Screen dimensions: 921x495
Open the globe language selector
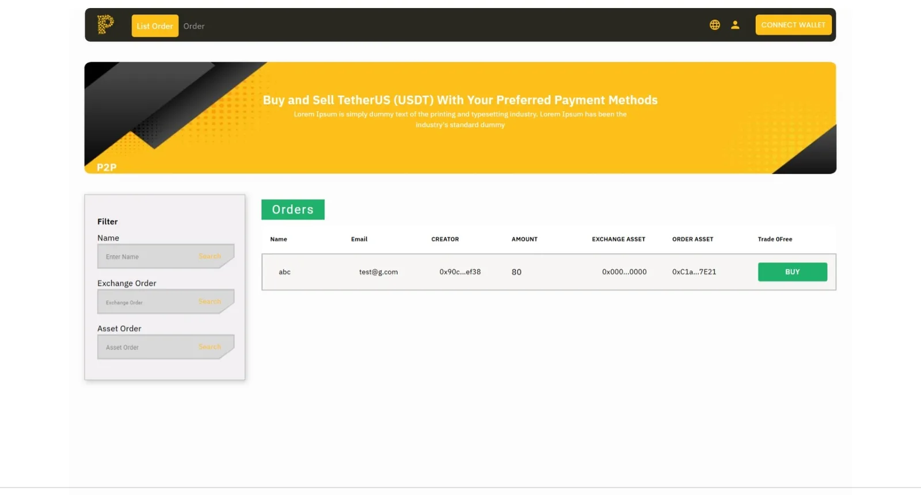tap(714, 25)
